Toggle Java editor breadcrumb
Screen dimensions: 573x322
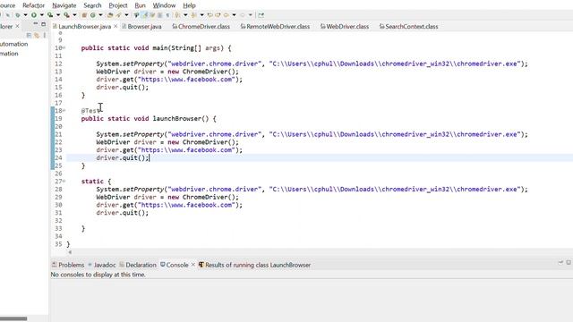click(x=137, y=15)
